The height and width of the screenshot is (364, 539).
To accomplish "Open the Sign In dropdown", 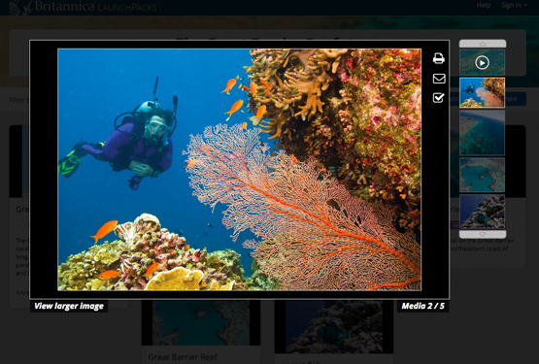I will [514, 5].
